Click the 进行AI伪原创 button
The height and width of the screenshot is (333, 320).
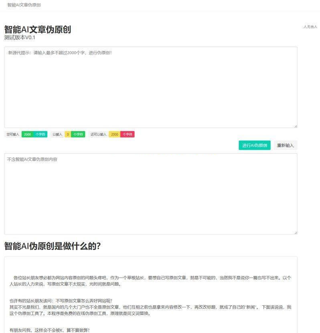[254, 145]
